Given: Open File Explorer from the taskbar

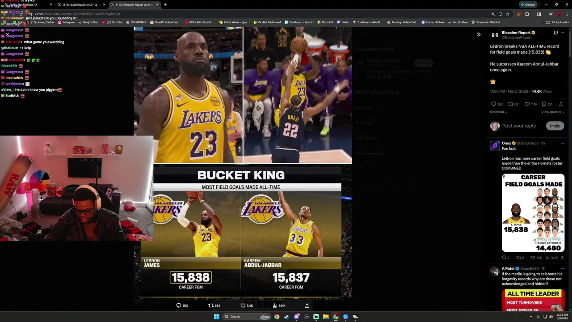Looking at the screenshot, I should (x=326, y=317).
